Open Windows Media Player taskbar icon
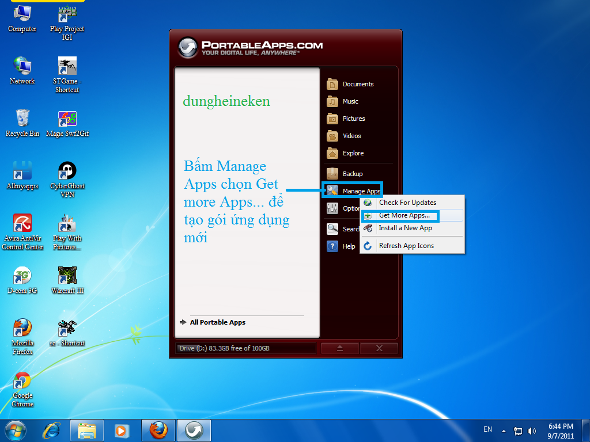The image size is (590, 442). (122, 430)
